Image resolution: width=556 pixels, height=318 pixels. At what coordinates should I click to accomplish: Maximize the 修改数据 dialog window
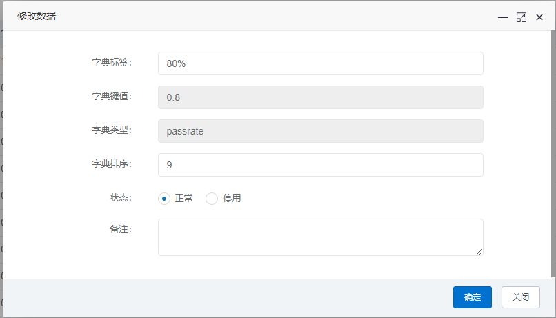click(x=522, y=17)
